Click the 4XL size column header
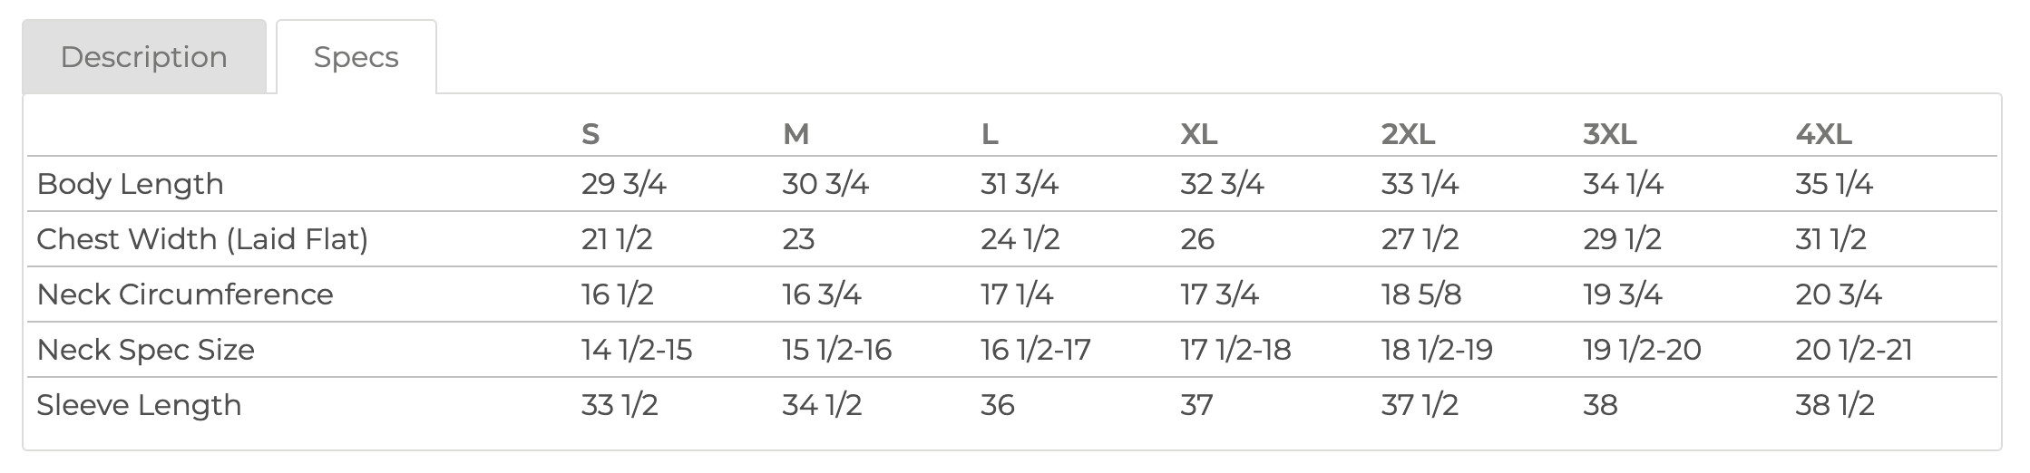 [x=1823, y=134]
